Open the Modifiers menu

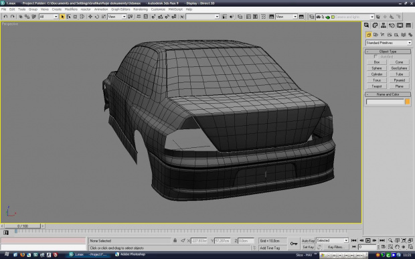click(71, 9)
